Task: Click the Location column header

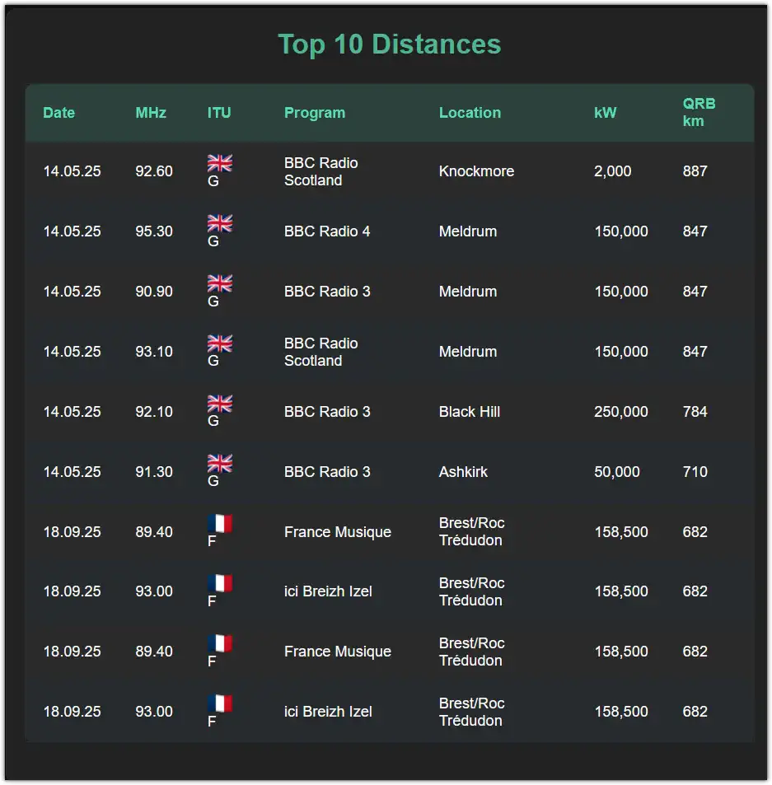Action: click(x=470, y=113)
